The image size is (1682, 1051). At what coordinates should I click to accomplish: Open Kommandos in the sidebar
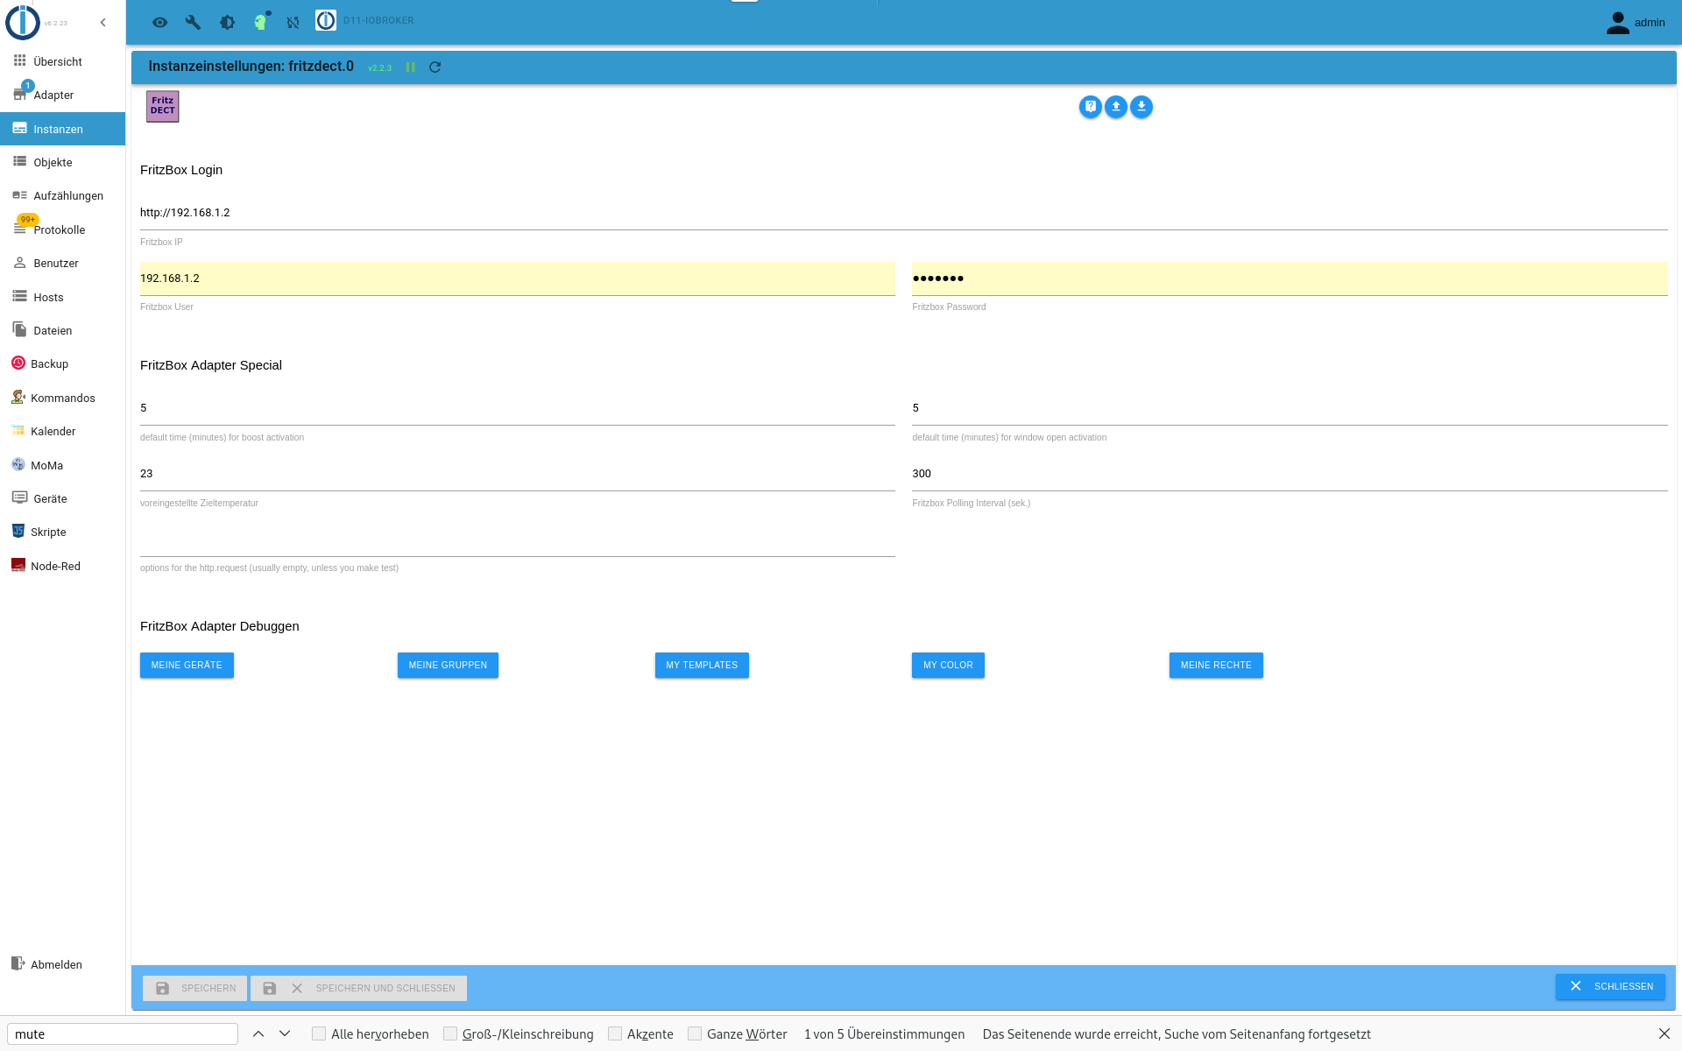click(x=62, y=398)
